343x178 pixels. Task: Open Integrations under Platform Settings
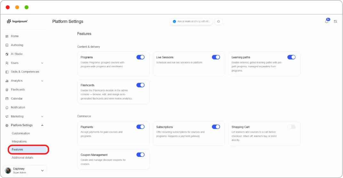[x=19, y=142]
